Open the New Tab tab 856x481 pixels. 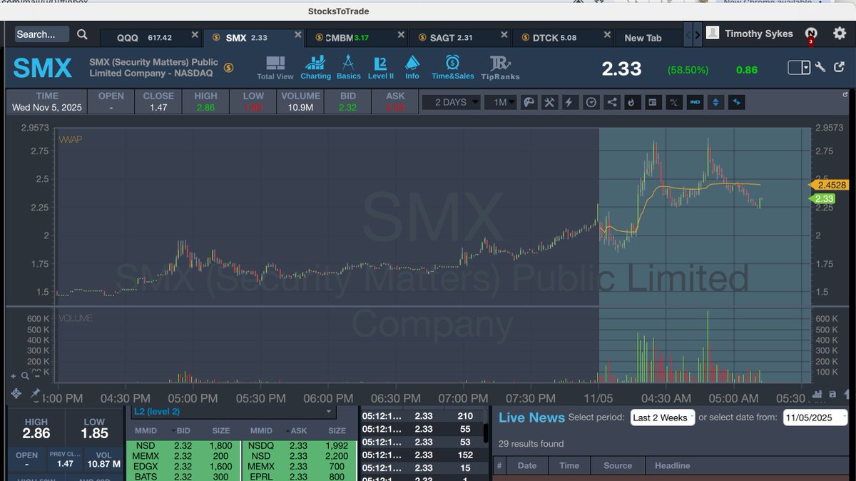(x=643, y=38)
